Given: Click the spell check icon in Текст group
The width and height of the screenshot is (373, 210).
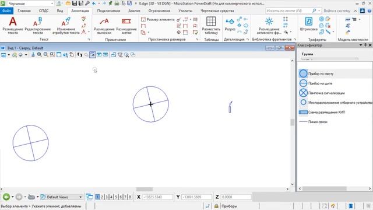Looking at the screenshot, I should pos(83,19).
